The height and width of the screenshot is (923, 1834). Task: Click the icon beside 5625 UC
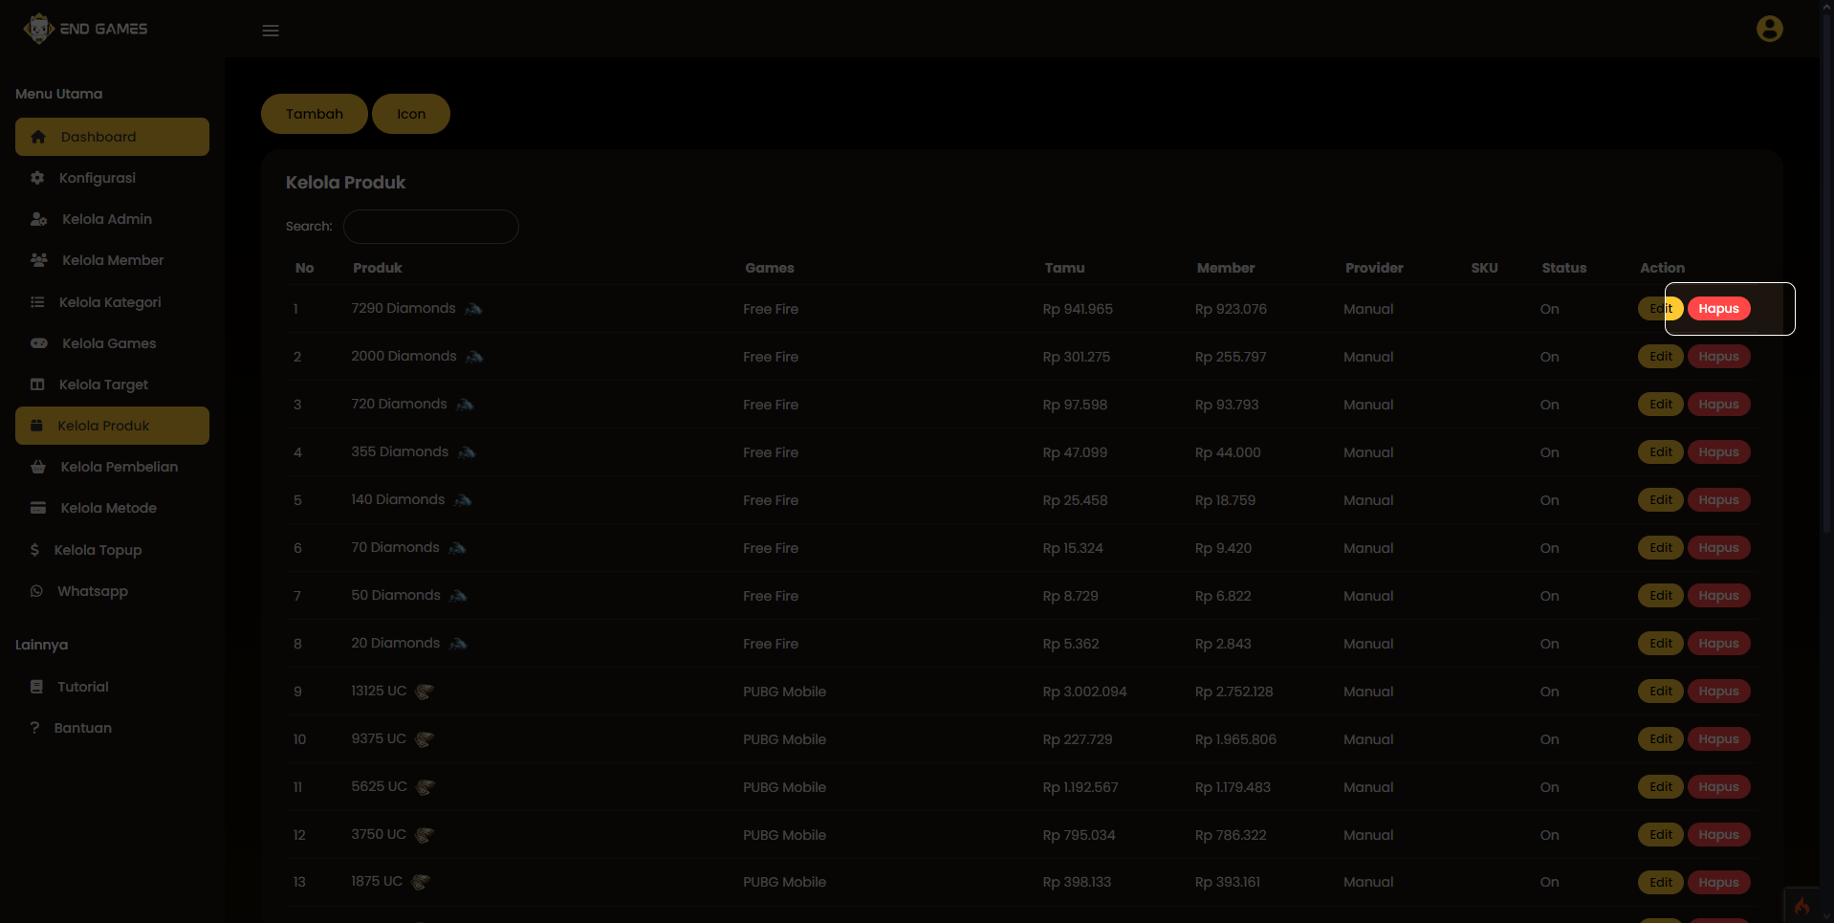coord(426,787)
